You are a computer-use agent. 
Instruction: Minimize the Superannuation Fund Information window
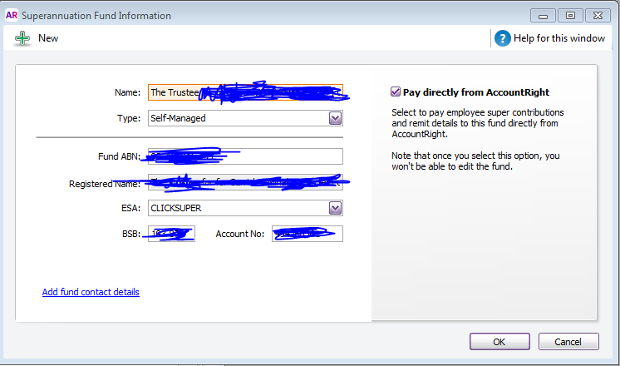[545, 14]
